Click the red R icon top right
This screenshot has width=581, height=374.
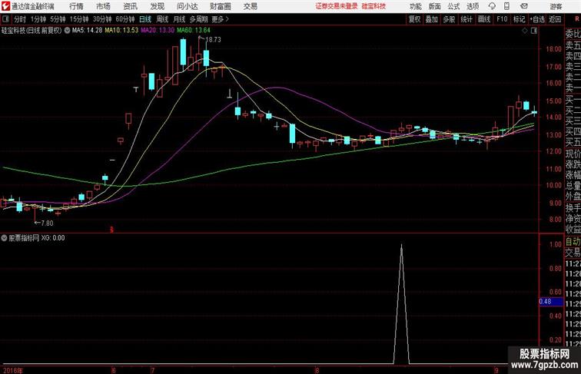[x=576, y=18]
